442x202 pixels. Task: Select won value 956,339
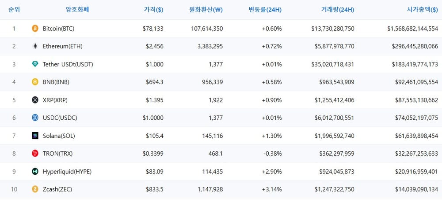[213, 82]
